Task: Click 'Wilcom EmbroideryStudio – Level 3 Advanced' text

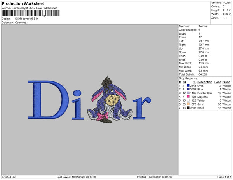Action: pyautogui.click(x=30, y=8)
